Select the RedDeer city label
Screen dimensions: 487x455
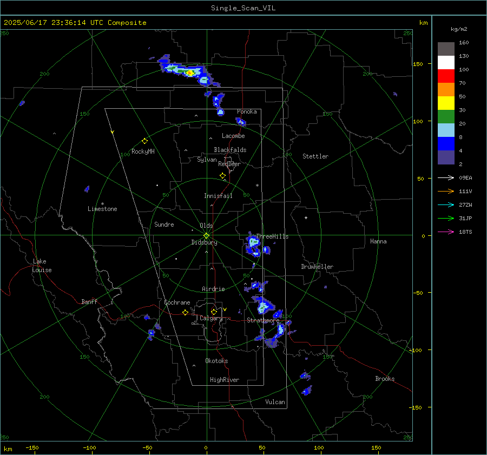229,164
